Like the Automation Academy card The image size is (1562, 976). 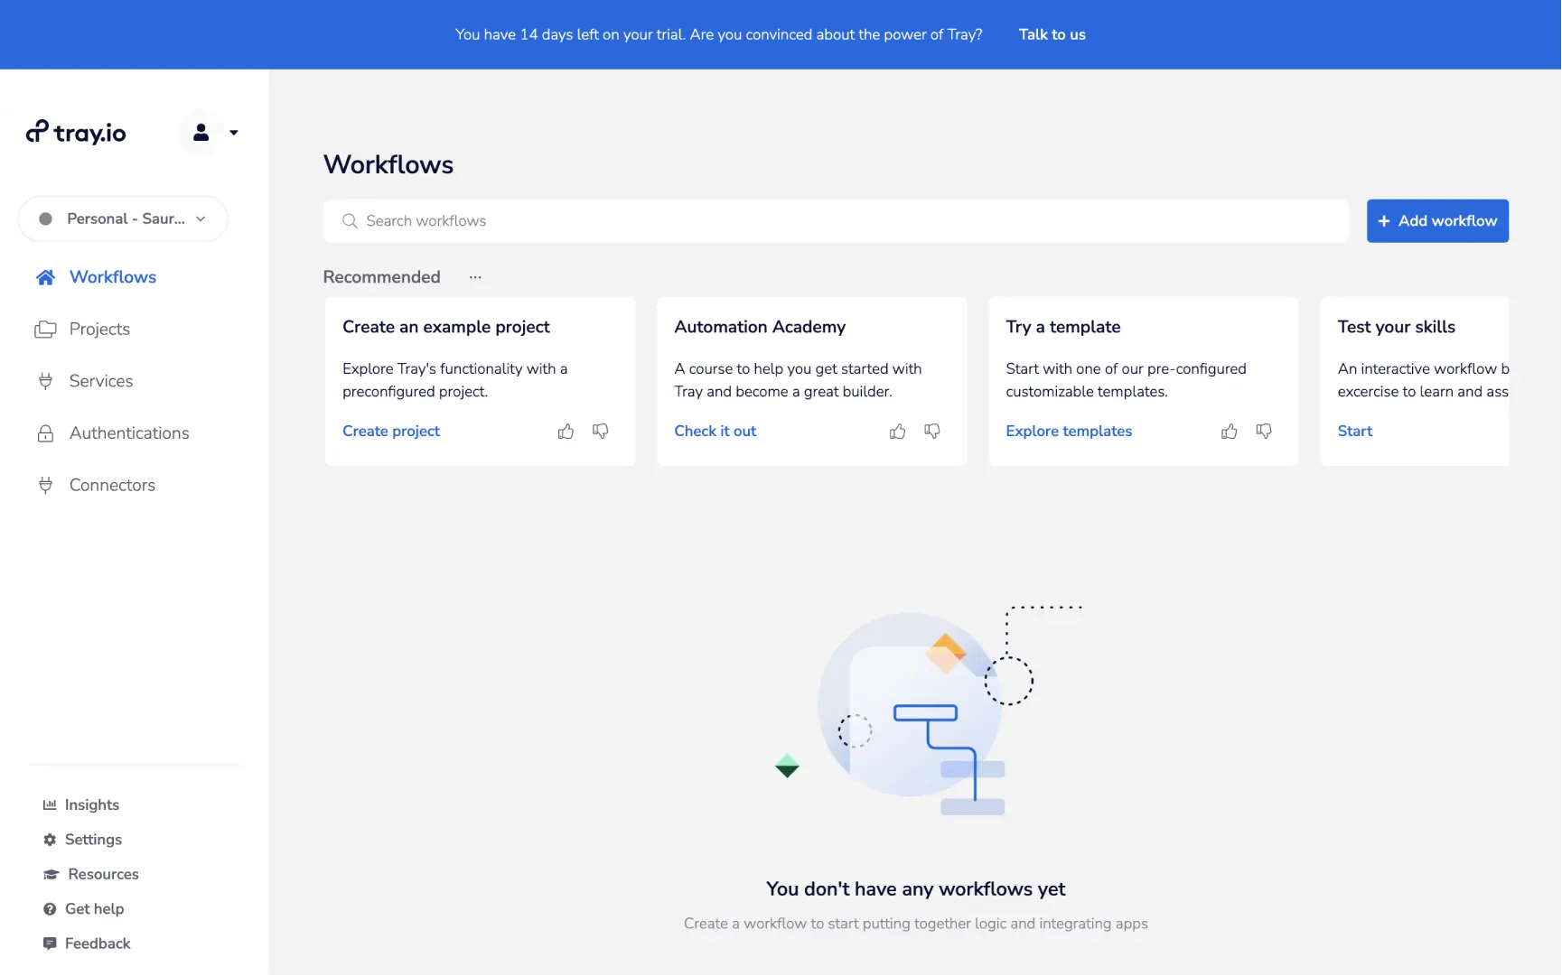(897, 432)
